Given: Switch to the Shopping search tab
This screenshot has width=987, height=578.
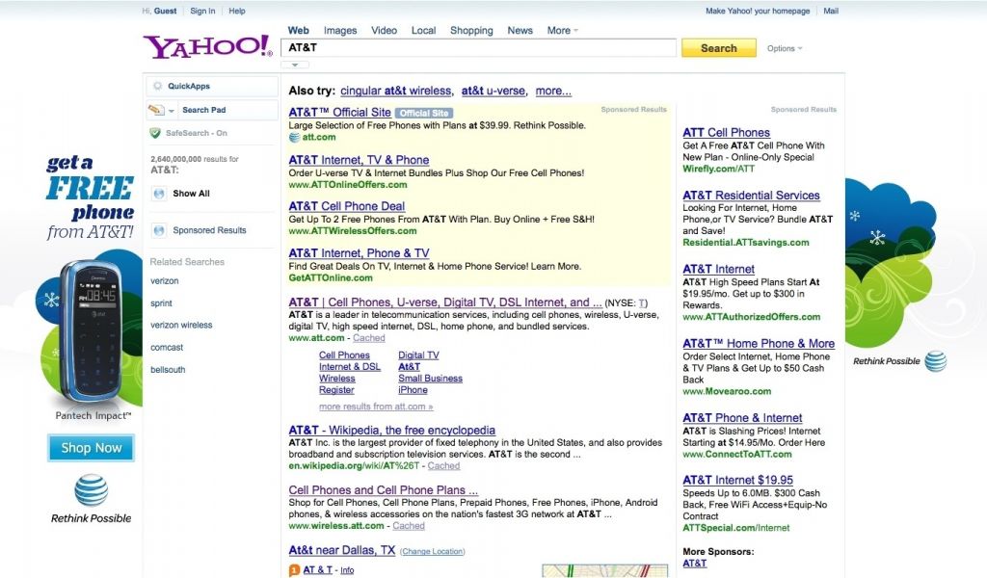Looking at the screenshot, I should coord(471,31).
